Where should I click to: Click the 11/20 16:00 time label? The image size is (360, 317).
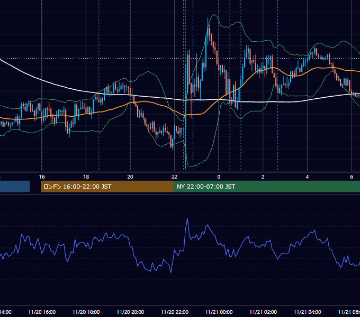click(42, 312)
